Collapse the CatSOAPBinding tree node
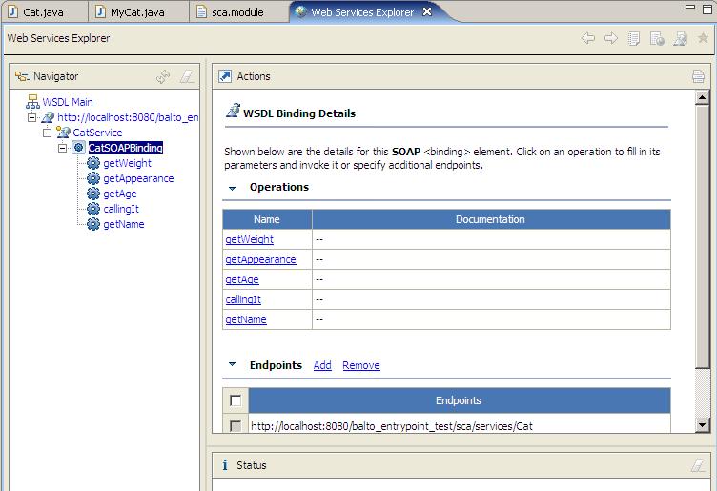This screenshot has width=717, height=491. 63,148
